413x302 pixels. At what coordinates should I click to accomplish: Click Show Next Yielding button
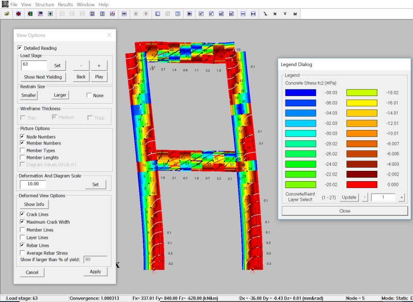click(x=43, y=77)
